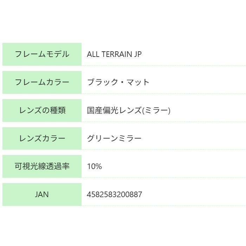Click the word ALL in the model name
The image size is (246, 246).
click(x=93, y=54)
